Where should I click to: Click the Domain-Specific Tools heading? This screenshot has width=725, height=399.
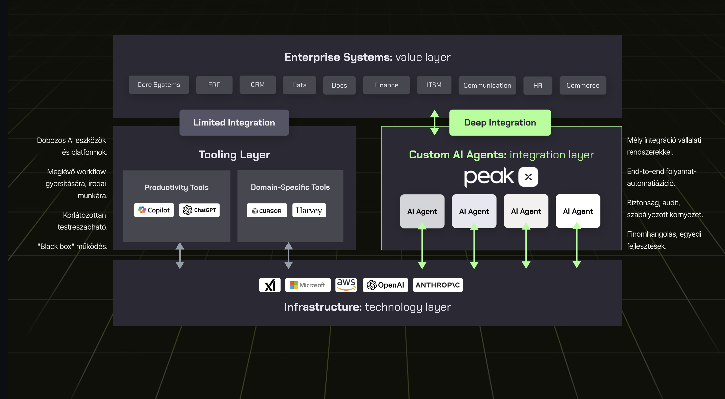pyautogui.click(x=290, y=187)
